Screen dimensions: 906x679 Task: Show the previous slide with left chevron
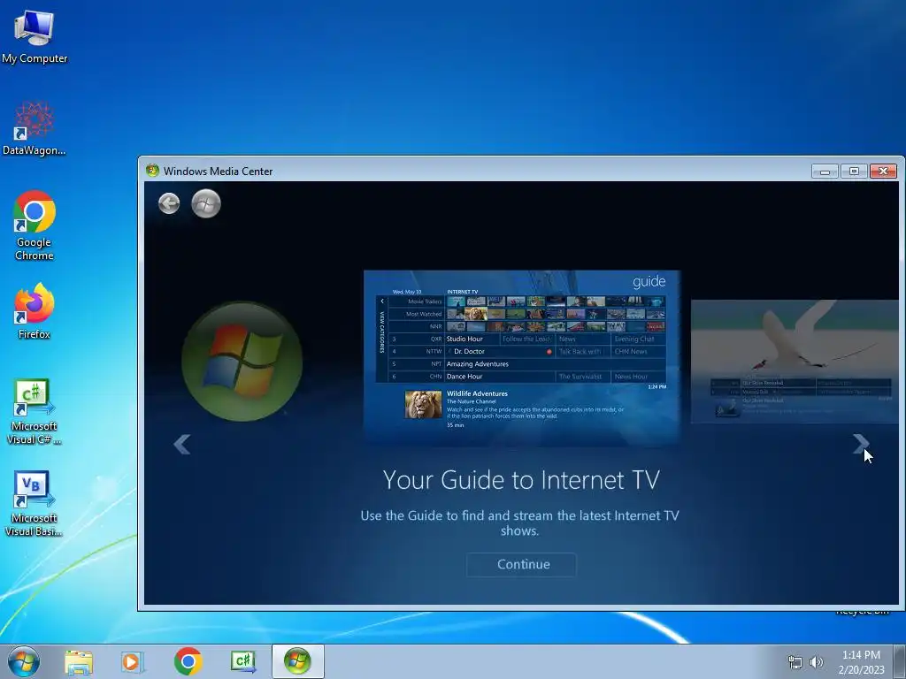(182, 444)
